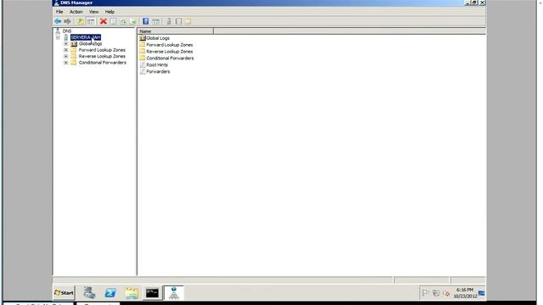Select Conditional Forwarders in the tree
Viewport: 543px width, 305px height.
[x=103, y=63]
